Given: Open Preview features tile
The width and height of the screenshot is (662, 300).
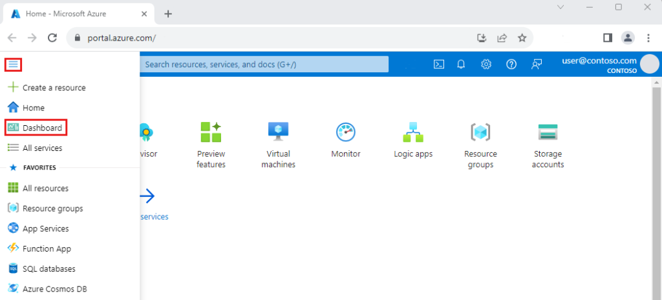Looking at the screenshot, I should [x=211, y=145].
